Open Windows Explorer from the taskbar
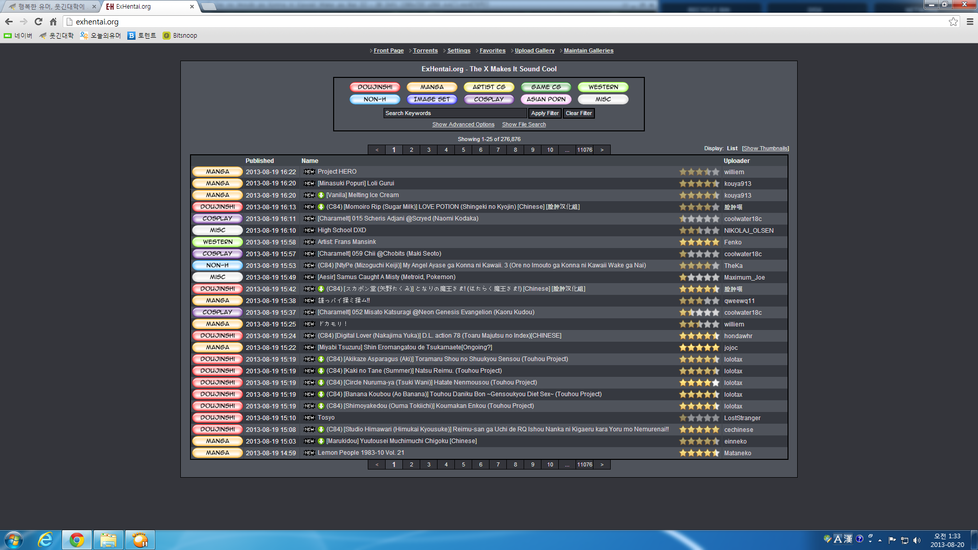The height and width of the screenshot is (550, 978). click(x=108, y=540)
